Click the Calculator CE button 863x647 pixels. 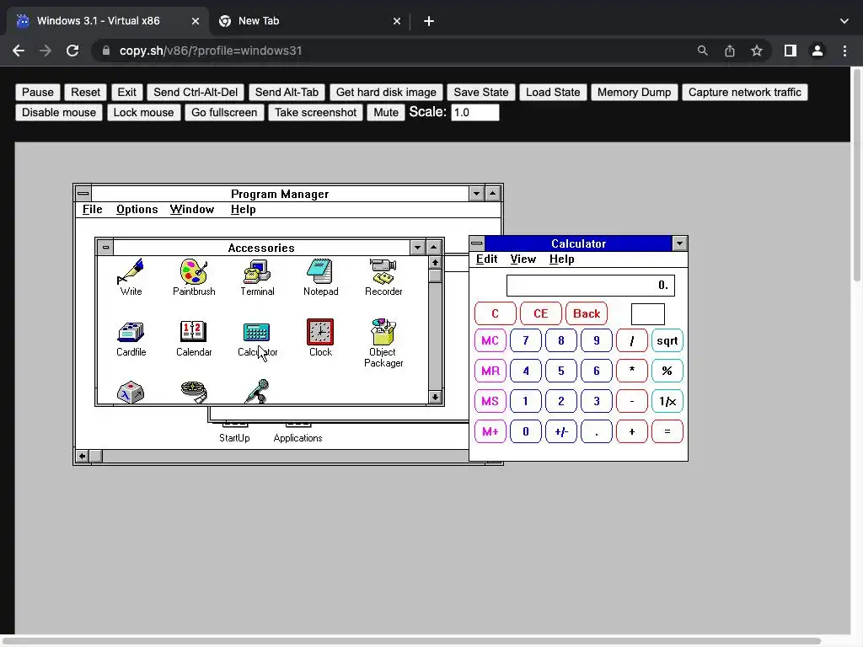point(540,313)
